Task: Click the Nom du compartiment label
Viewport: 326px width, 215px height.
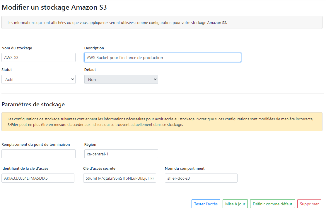Action: [x=185, y=168]
